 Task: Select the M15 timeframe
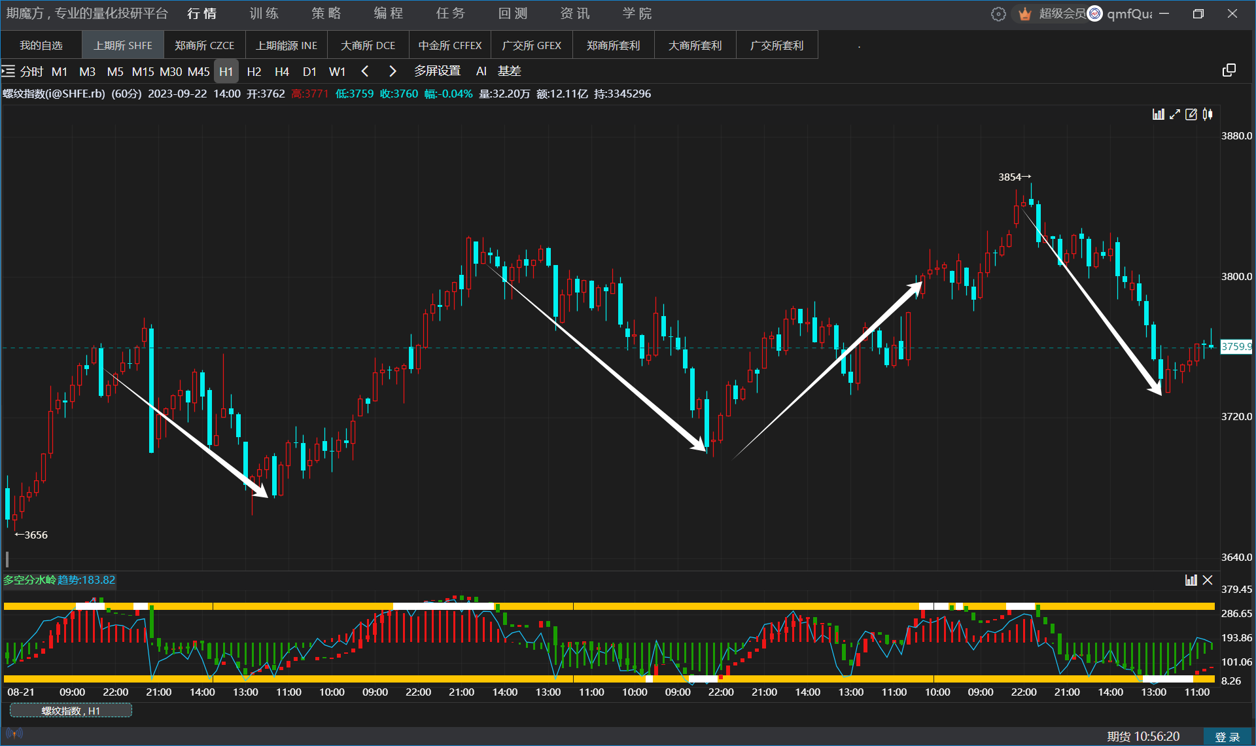pos(143,71)
